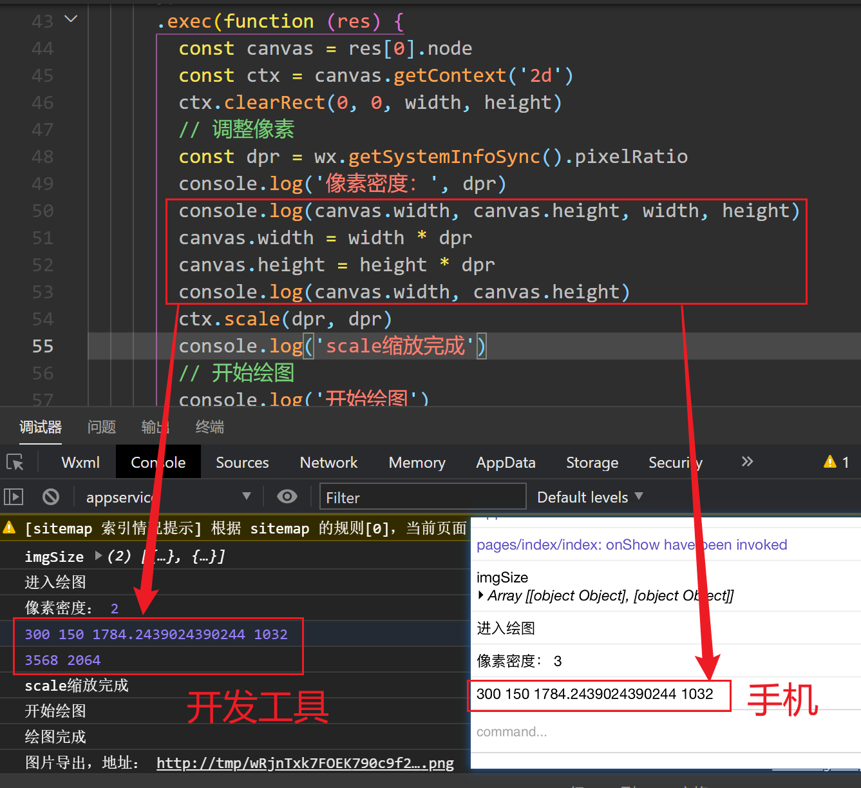Click the '绘图完成' console entry

55,736
